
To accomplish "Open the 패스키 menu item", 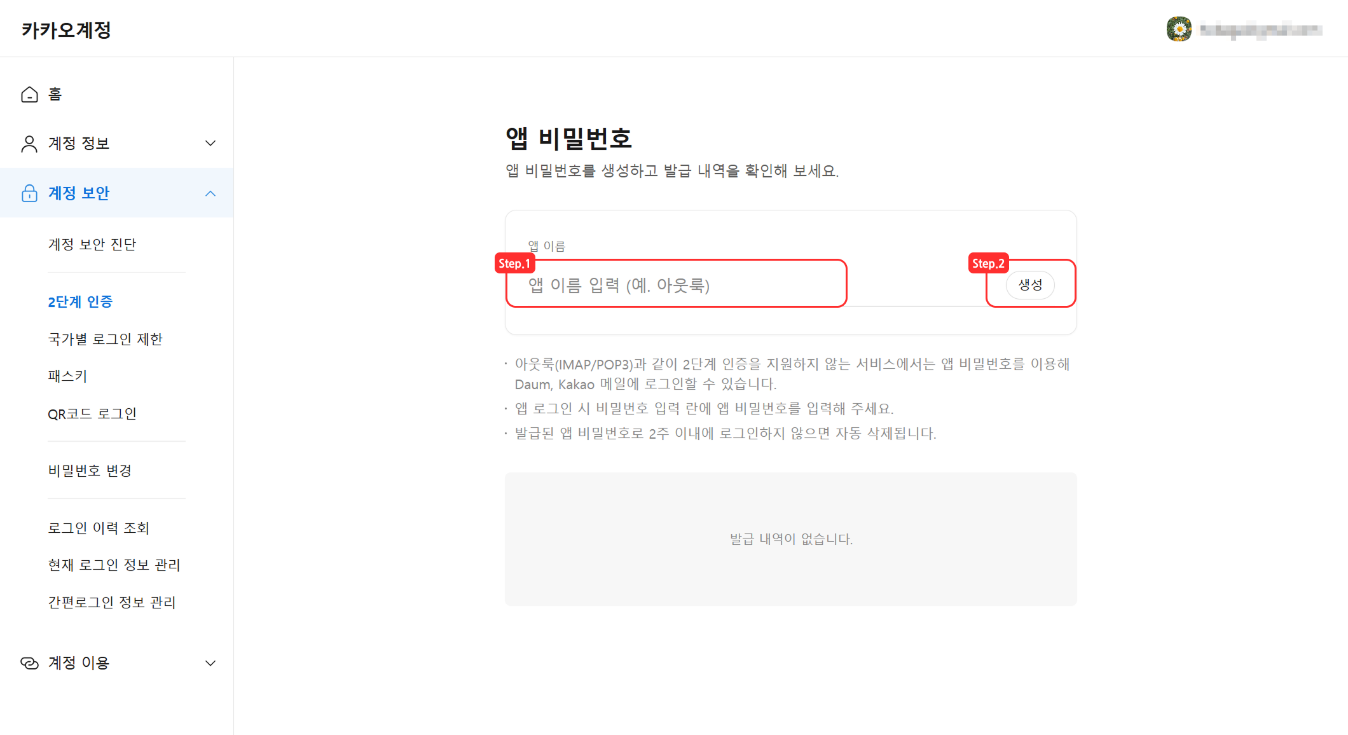I will (x=67, y=376).
